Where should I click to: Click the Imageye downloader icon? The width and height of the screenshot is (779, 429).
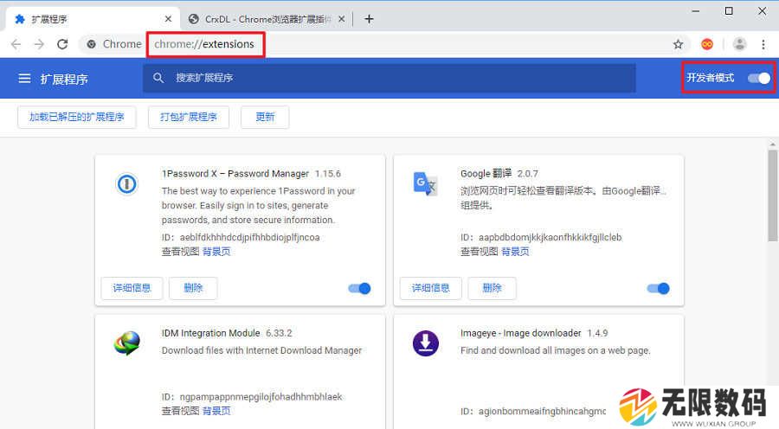426,343
